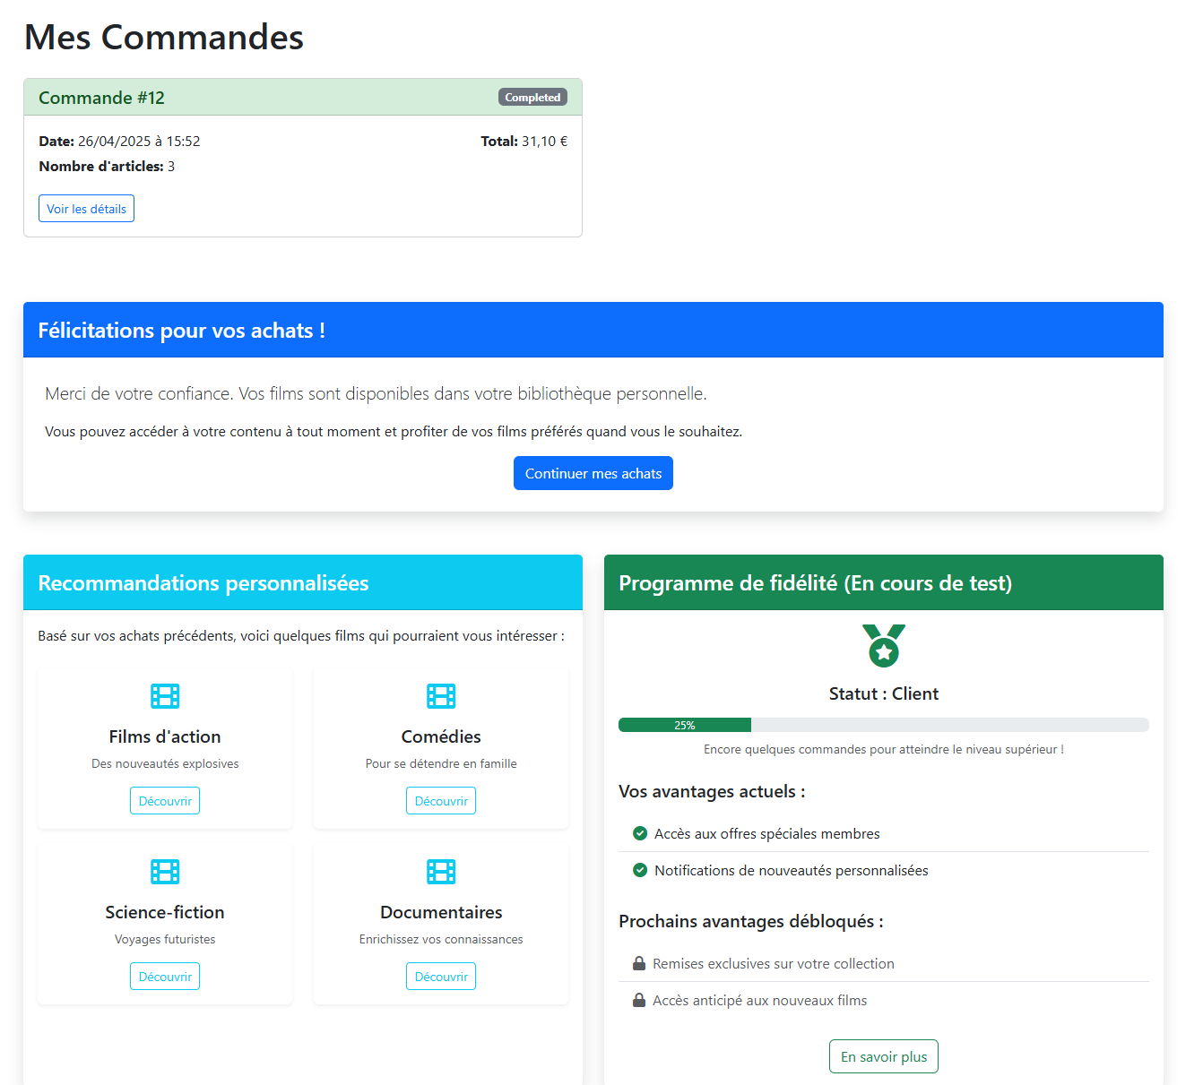Click the lock icon next to Accès anticipé
This screenshot has width=1203, height=1085.
(x=639, y=999)
